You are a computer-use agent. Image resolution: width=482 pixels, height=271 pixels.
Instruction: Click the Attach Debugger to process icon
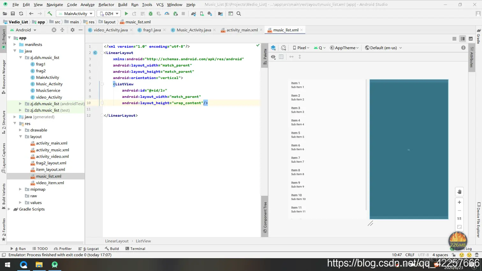click(x=175, y=14)
